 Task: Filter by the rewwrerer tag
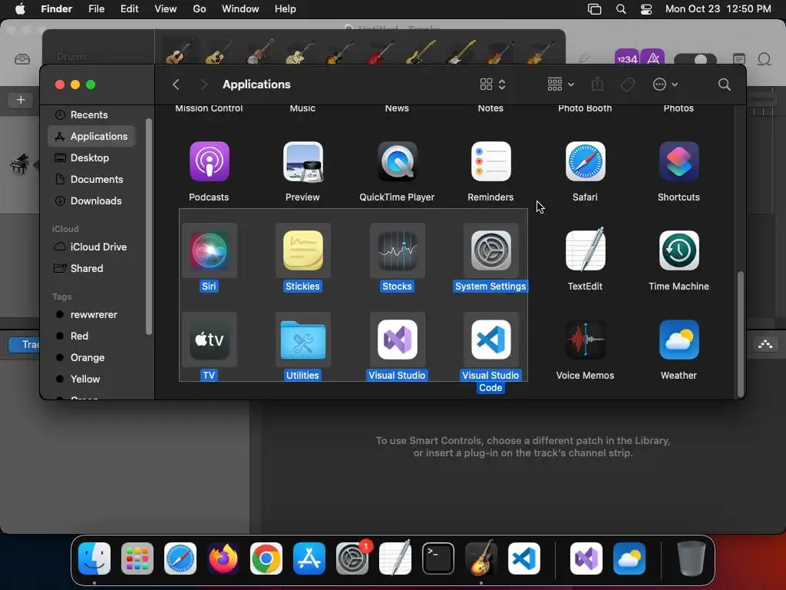coord(92,314)
